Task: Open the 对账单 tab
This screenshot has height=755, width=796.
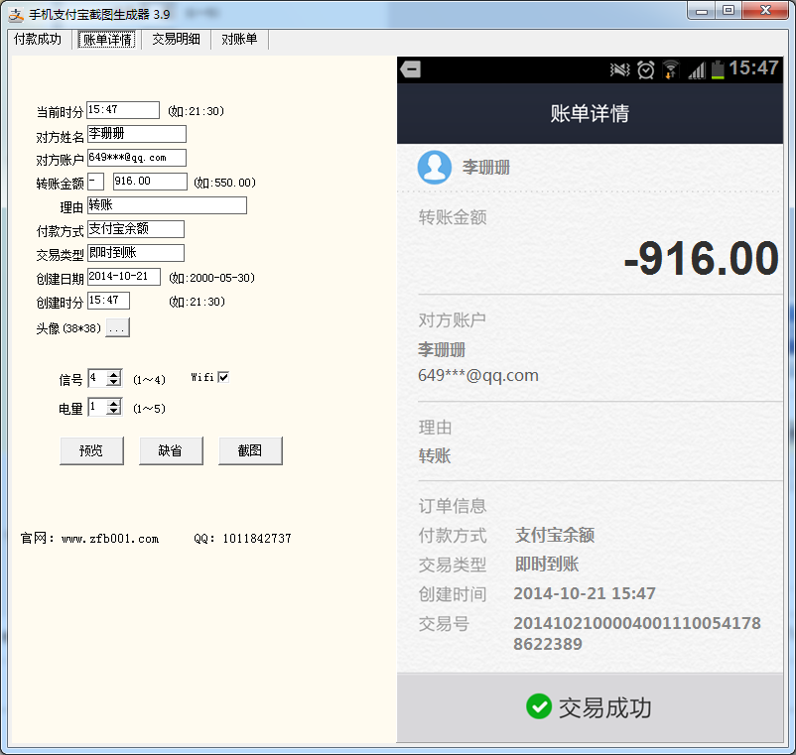Action: (239, 40)
